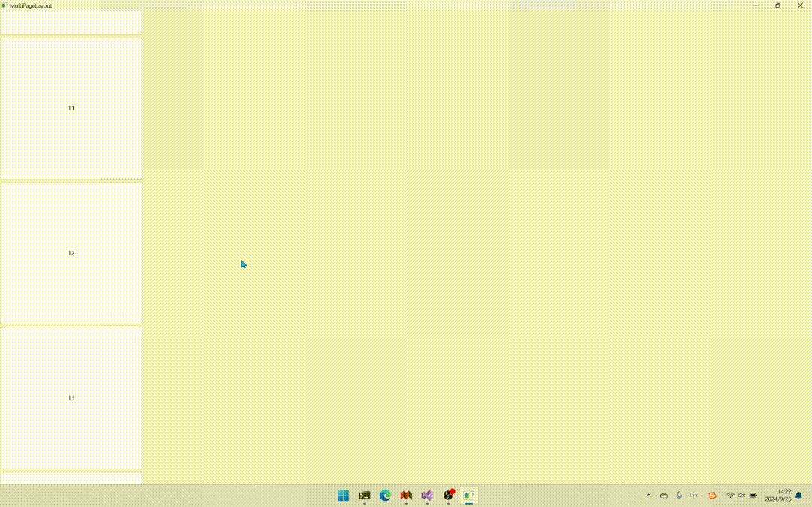Launch Microsoft Edge from the taskbar
Viewport: 812px width, 507px height.
[385, 496]
